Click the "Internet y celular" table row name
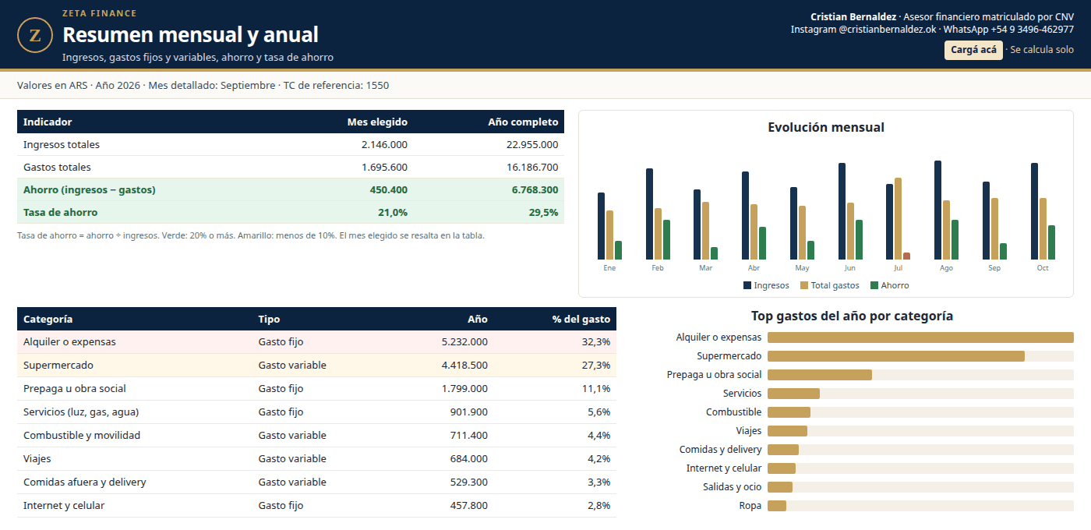This screenshot has height=530, width=1091. tap(64, 505)
